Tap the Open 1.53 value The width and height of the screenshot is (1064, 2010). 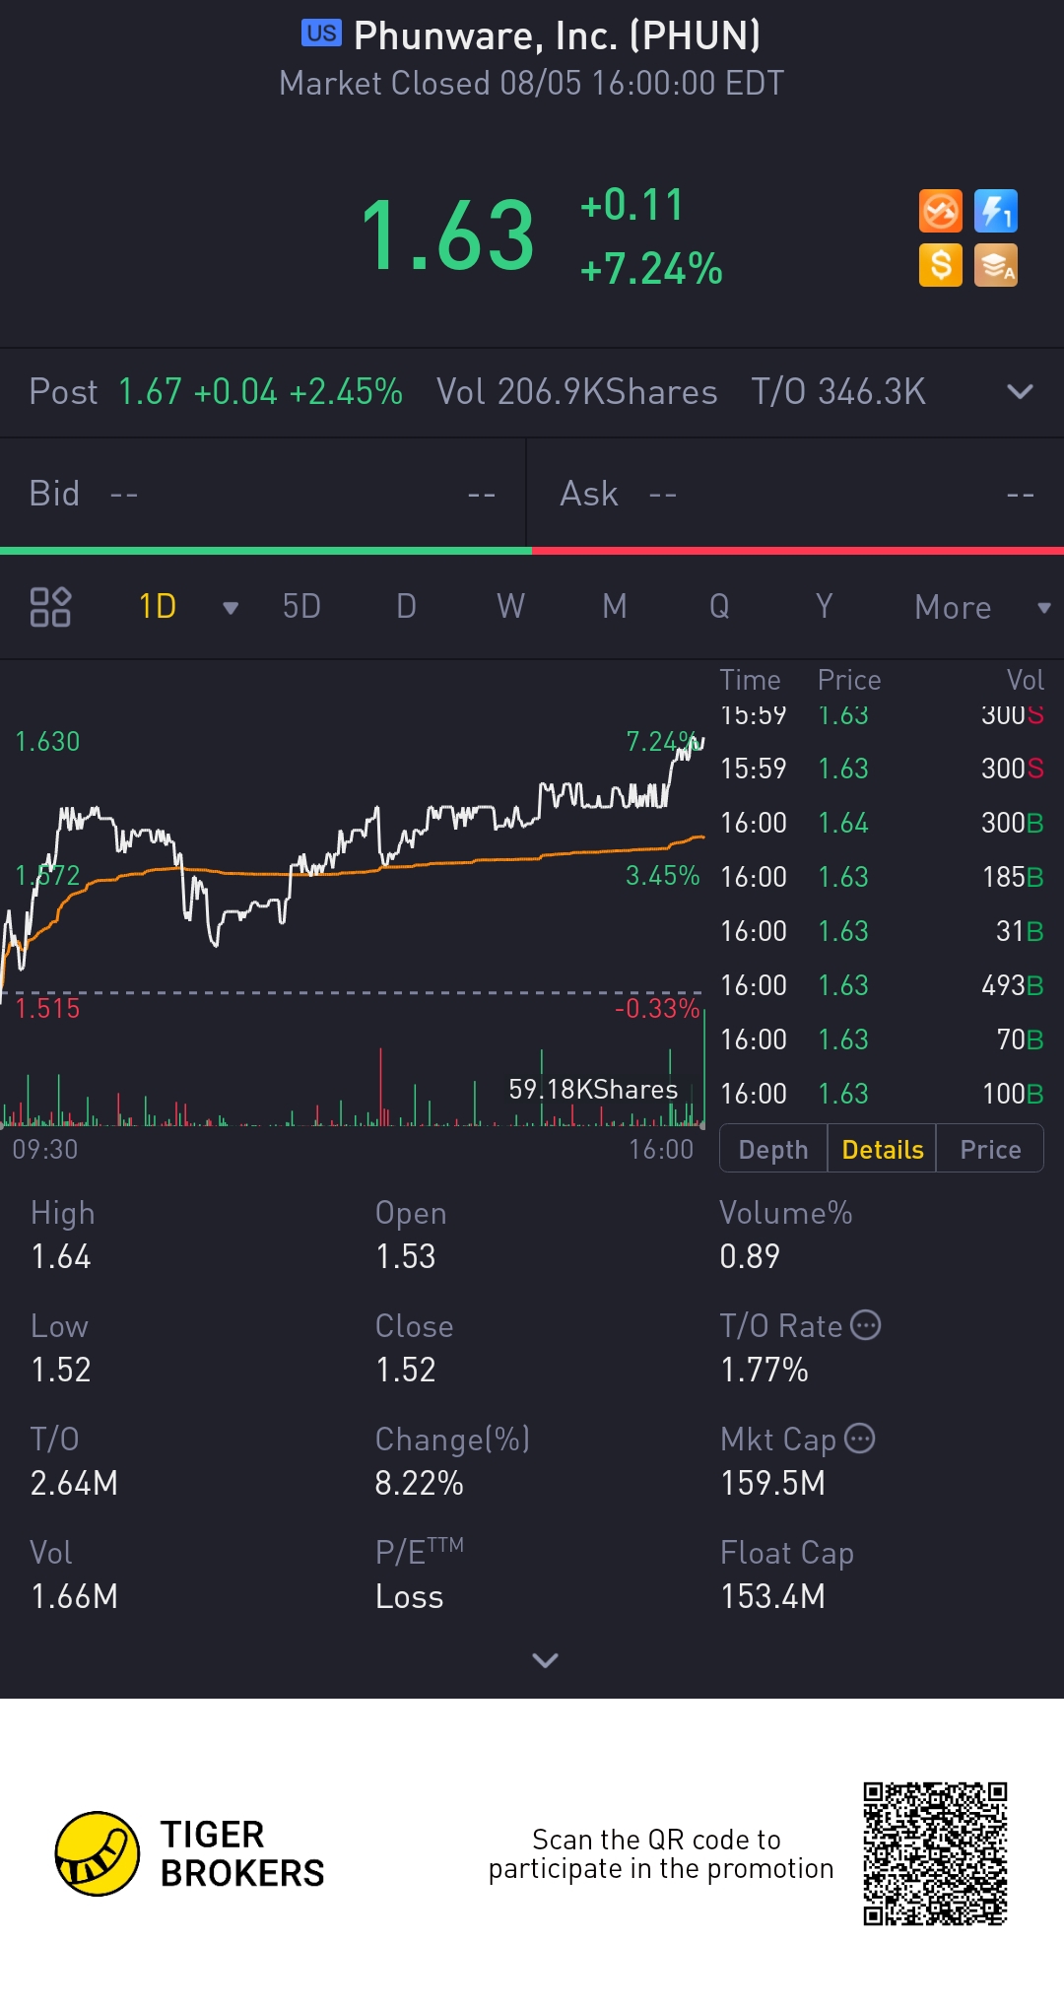[x=405, y=1256]
